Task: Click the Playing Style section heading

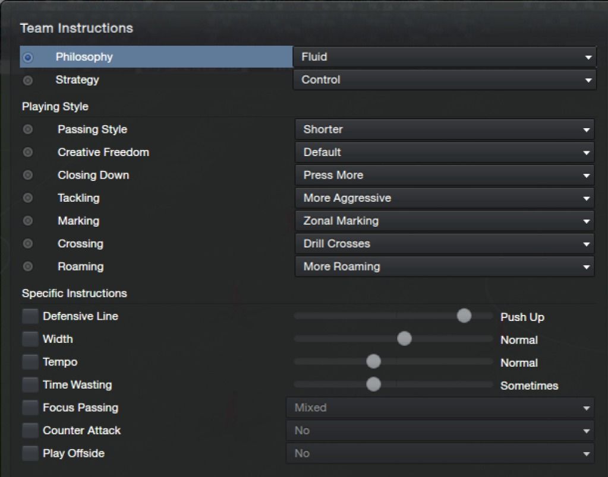Action: point(55,106)
